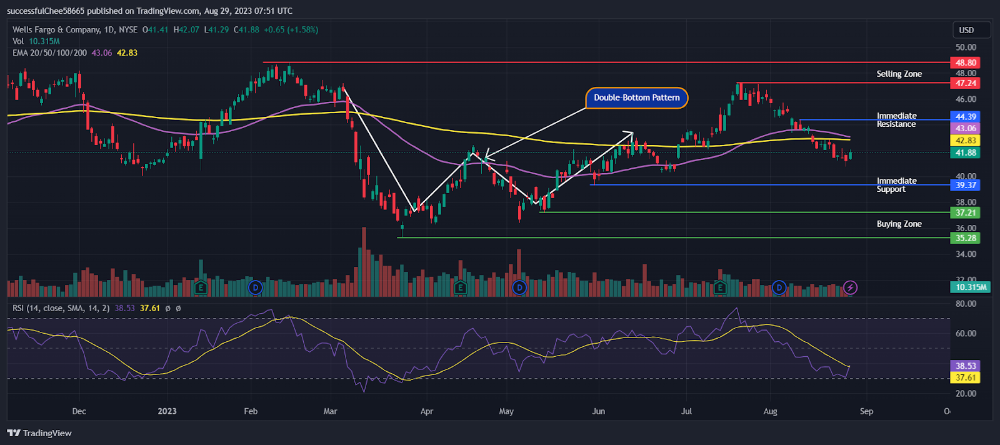The image size is (1000, 445).
Task: Click the Immediate Support annotation text
Action: click(x=896, y=185)
